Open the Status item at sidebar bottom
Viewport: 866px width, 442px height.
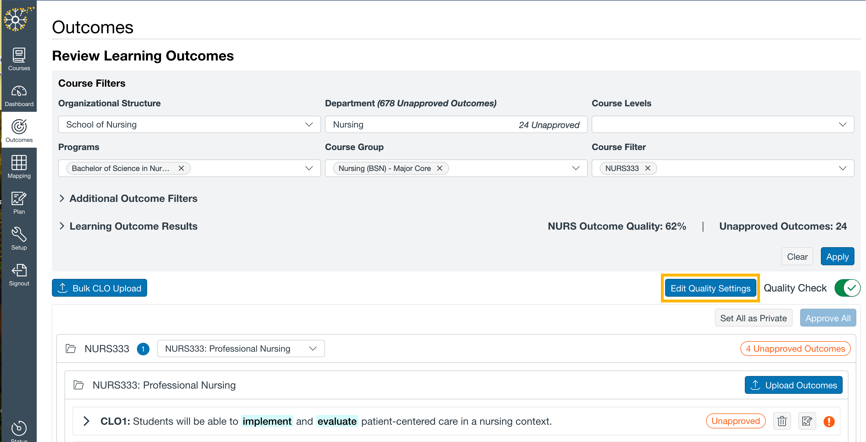(19, 431)
